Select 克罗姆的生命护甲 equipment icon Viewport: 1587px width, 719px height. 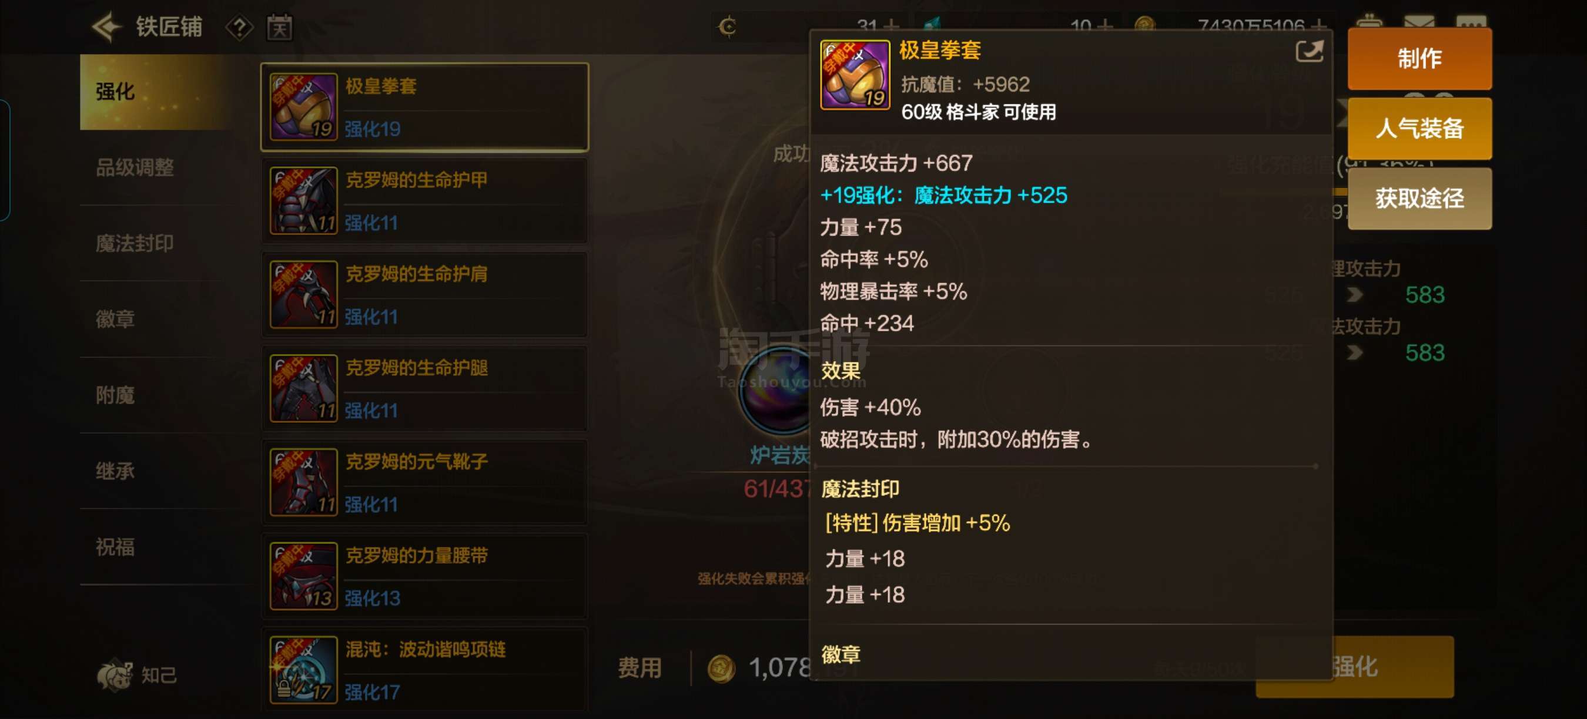pos(303,200)
